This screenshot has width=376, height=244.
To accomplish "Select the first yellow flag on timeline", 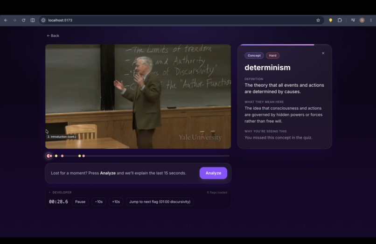I will tap(56, 156).
